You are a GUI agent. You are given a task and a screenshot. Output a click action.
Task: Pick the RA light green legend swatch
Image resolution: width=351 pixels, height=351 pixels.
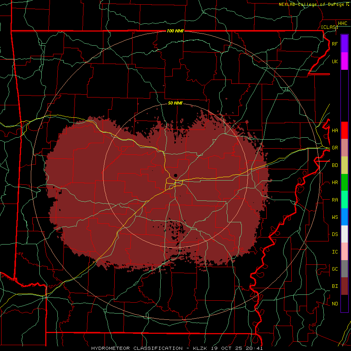click(344, 200)
